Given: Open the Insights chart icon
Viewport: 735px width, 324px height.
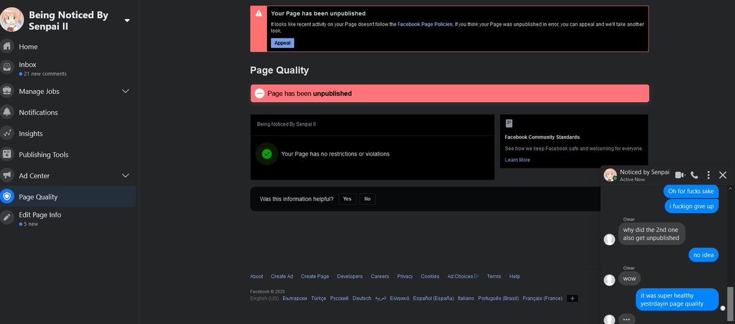Looking at the screenshot, I should coord(7,134).
